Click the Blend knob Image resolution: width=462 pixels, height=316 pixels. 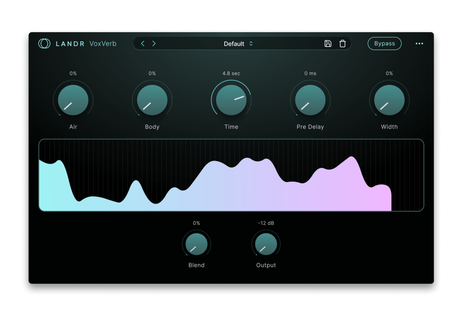tap(196, 244)
